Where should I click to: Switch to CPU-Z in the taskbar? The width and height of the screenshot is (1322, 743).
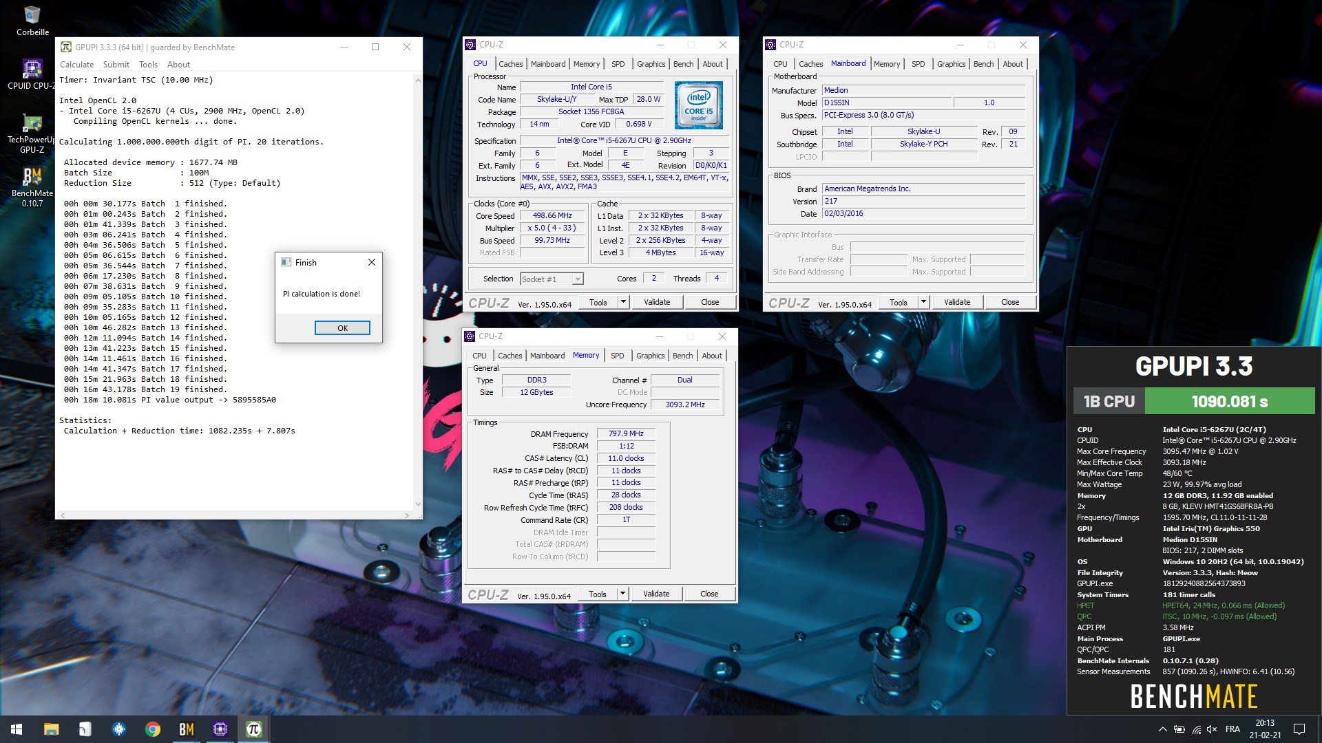coord(220,729)
